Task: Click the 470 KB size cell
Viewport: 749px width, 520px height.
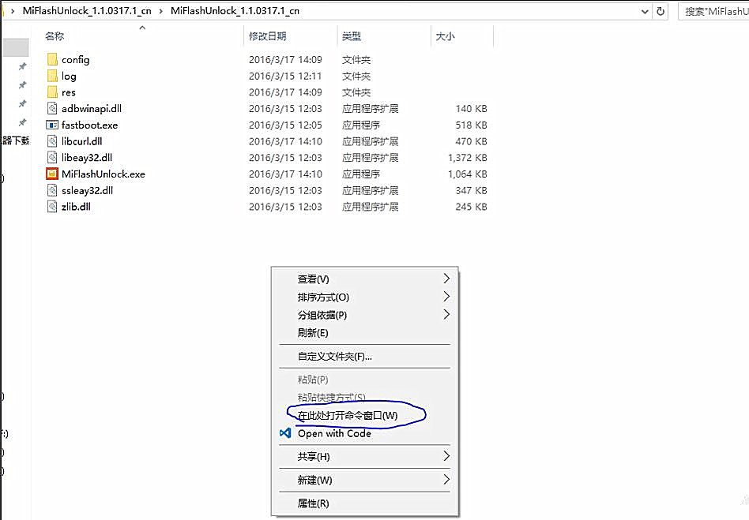Action: click(x=472, y=141)
